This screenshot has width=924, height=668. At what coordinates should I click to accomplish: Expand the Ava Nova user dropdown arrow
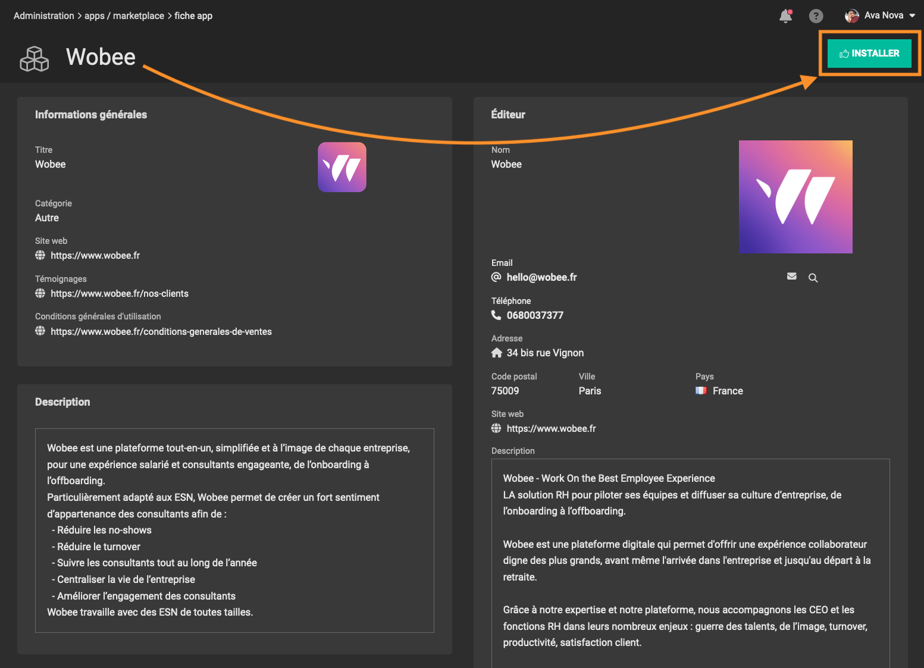[912, 16]
